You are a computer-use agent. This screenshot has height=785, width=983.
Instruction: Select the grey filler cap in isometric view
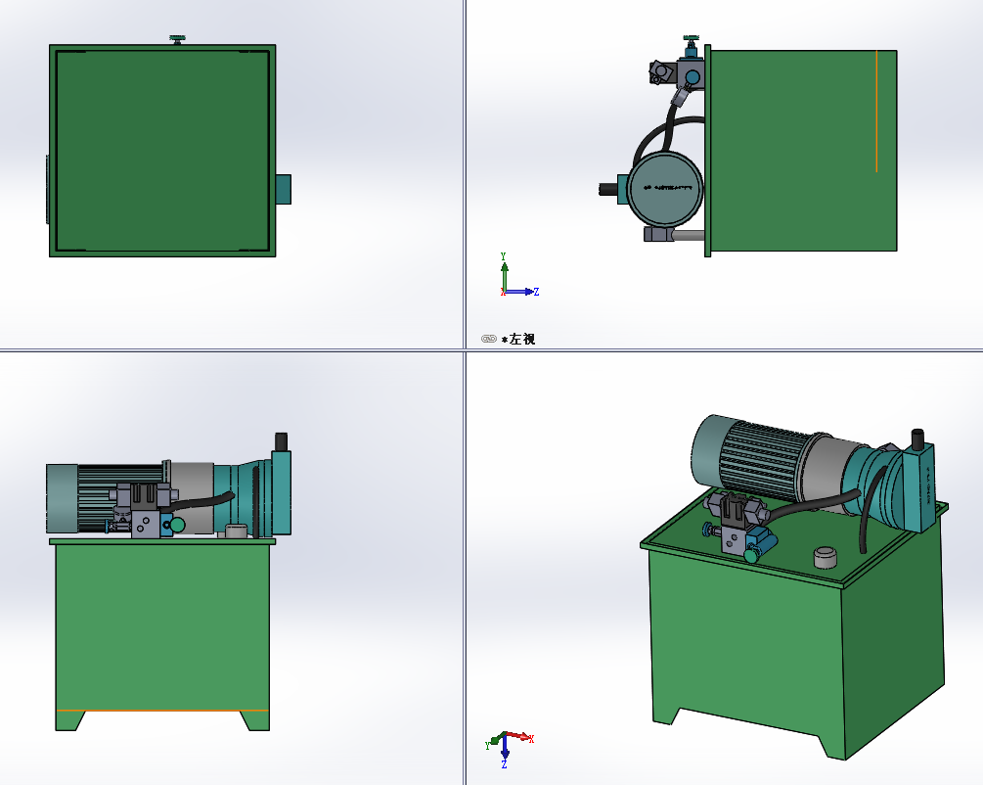click(x=825, y=557)
